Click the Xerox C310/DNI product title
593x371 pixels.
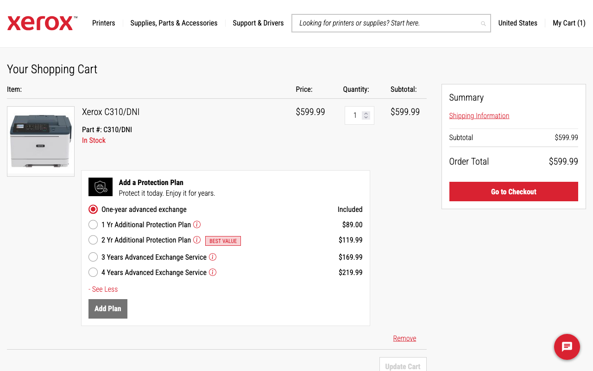click(111, 112)
